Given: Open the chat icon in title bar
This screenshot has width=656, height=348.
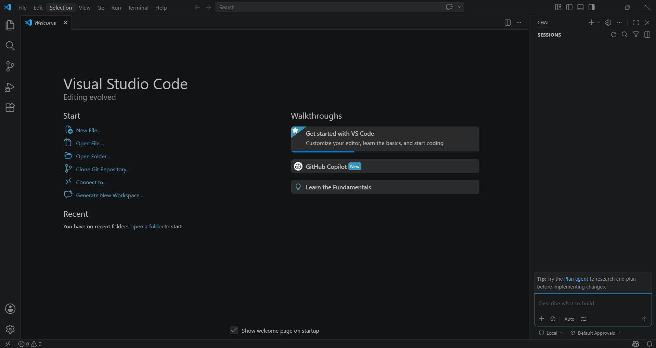Looking at the screenshot, I should [x=450, y=7].
